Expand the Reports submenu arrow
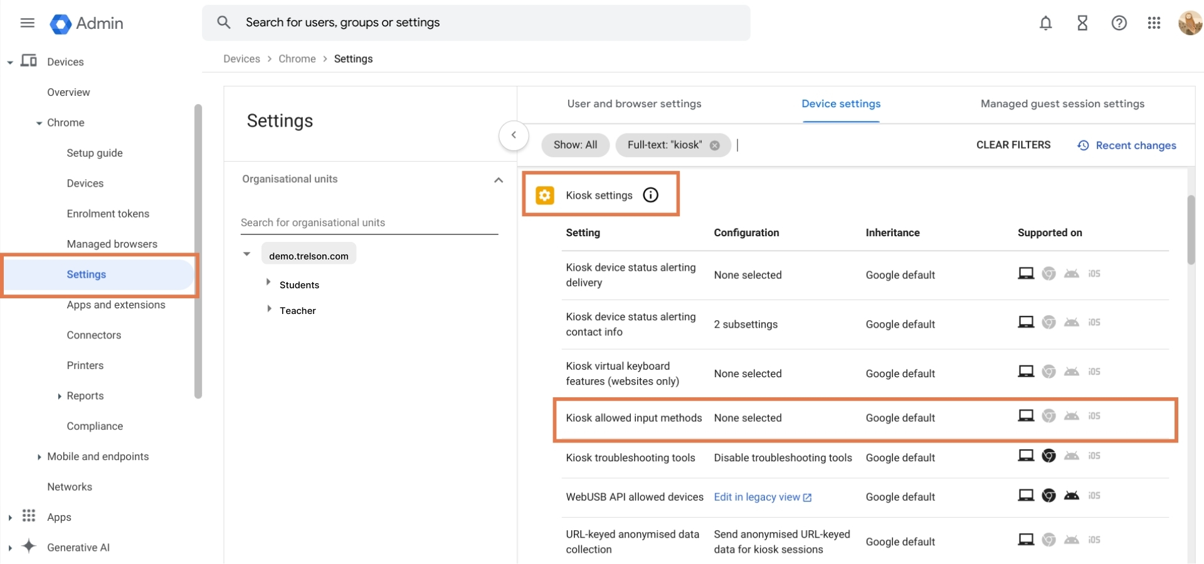Viewport: 1204px width, 564px height. [59, 396]
